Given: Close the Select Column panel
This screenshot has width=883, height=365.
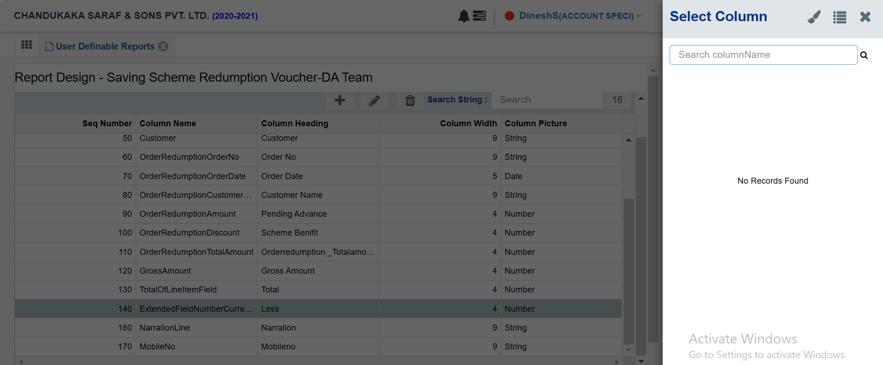Looking at the screenshot, I should pos(865,17).
